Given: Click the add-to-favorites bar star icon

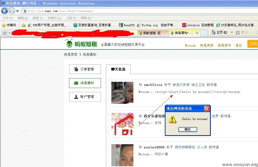Looking at the screenshot, I should click(x=24, y=25).
